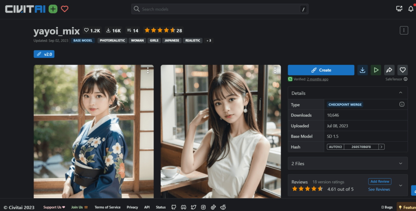Expand the Reviews section chevron
Image resolution: width=416 pixels, height=211 pixels.
click(x=401, y=185)
